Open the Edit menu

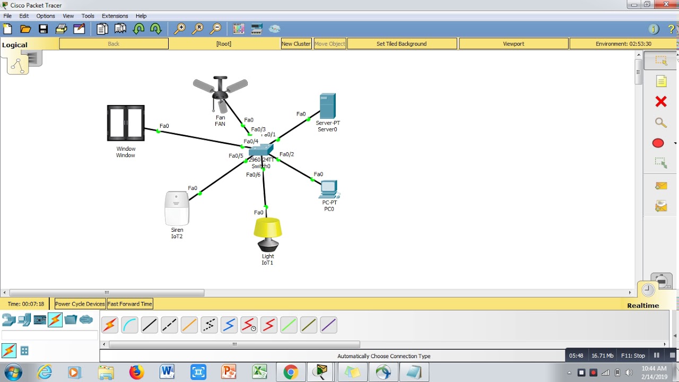pos(24,16)
